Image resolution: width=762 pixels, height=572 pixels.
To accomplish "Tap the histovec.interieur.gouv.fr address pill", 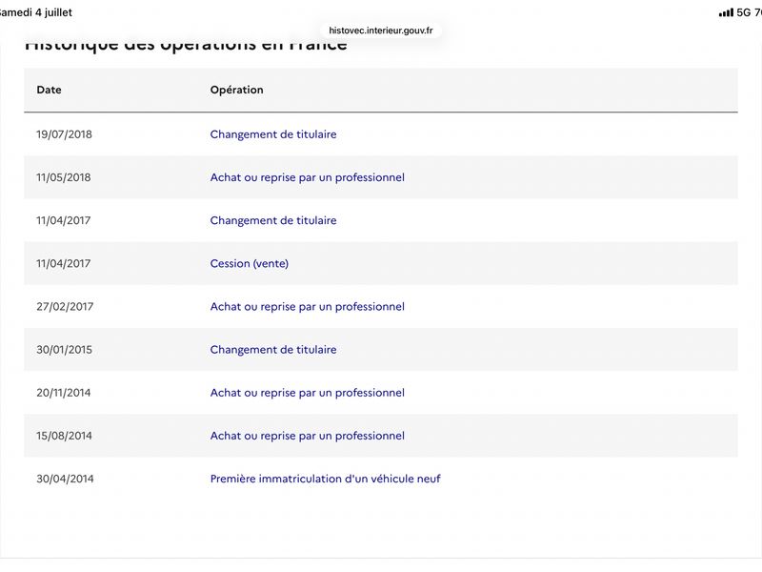I will (380, 31).
